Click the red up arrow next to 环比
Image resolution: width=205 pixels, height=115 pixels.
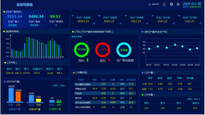click(109, 60)
